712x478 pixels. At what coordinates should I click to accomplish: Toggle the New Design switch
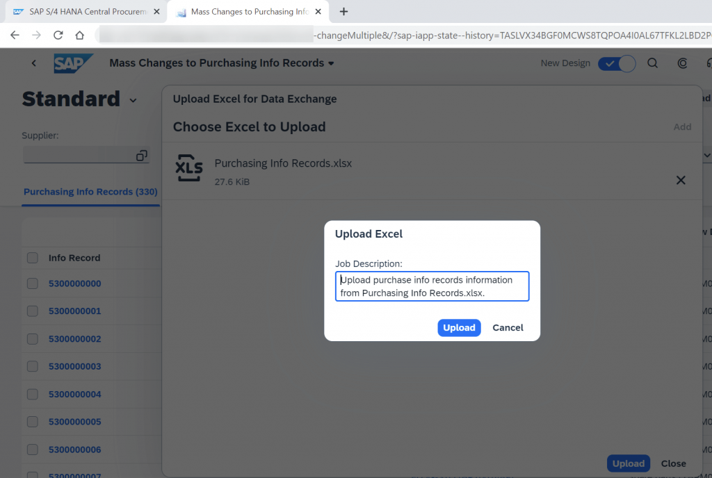coord(617,63)
